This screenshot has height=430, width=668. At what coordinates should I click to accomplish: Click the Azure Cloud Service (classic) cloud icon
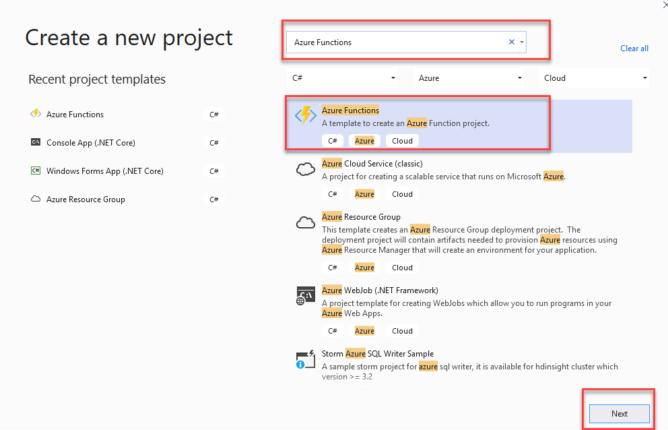[x=306, y=169]
